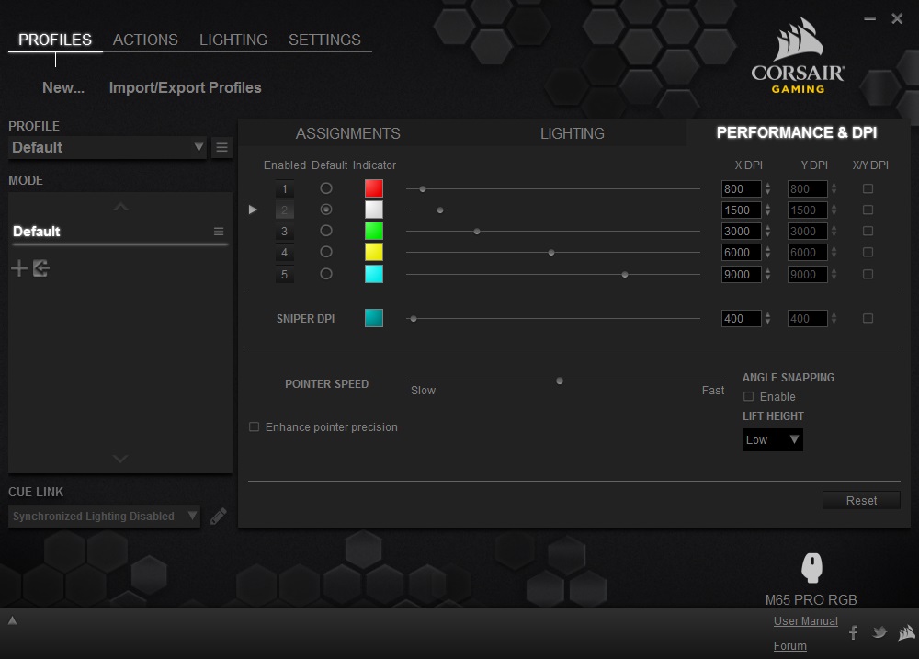
Task: Click the cyan stage 5 indicator swatch
Action: click(374, 274)
